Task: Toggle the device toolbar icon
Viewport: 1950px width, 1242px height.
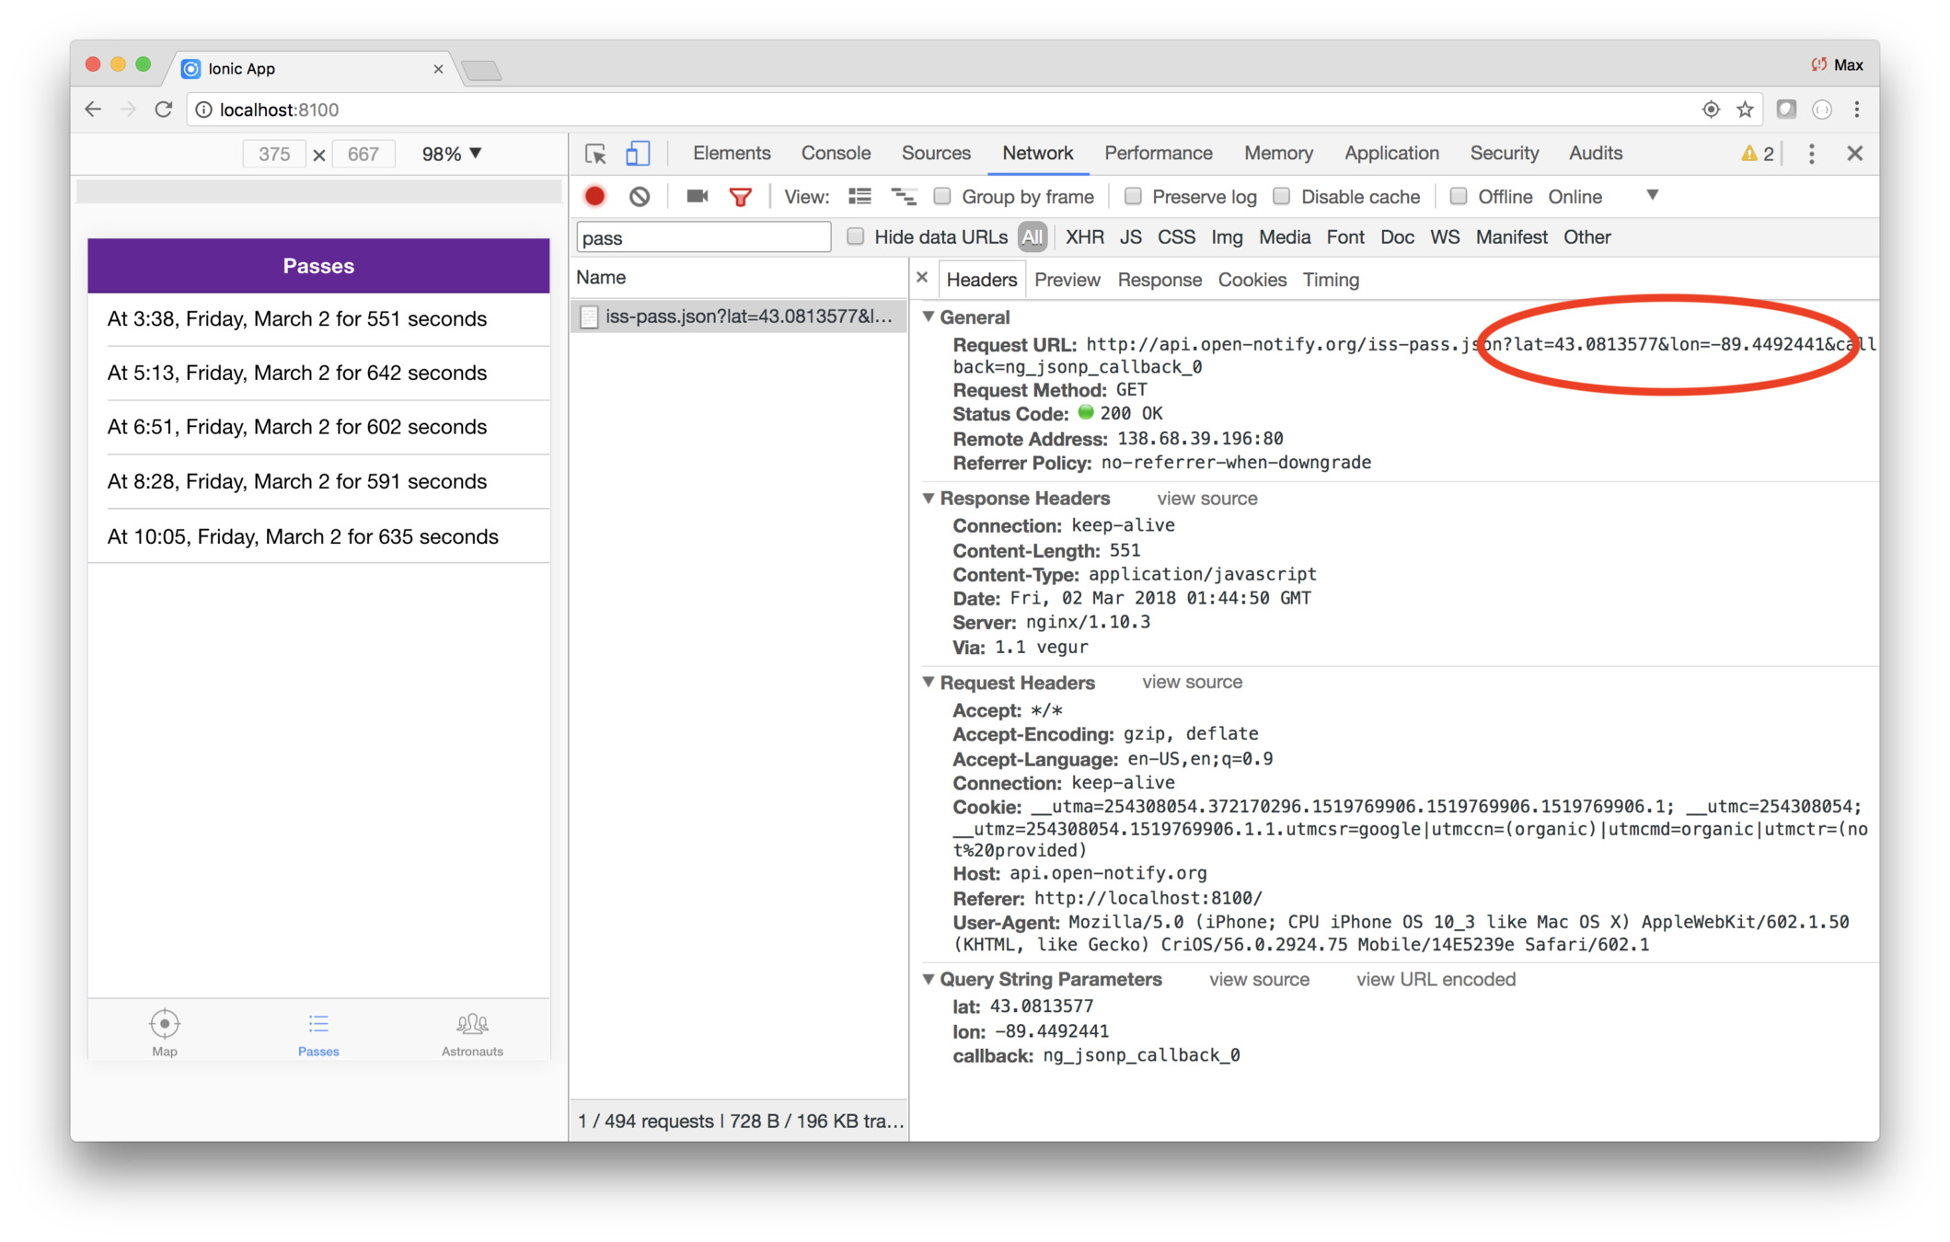Action: click(637, 154)
